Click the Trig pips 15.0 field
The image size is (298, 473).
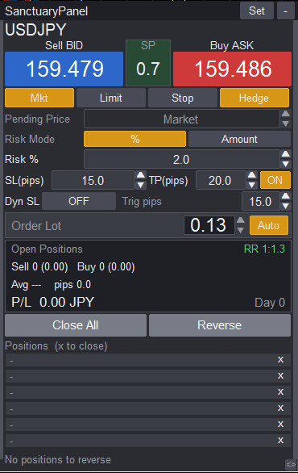point(261,201)
